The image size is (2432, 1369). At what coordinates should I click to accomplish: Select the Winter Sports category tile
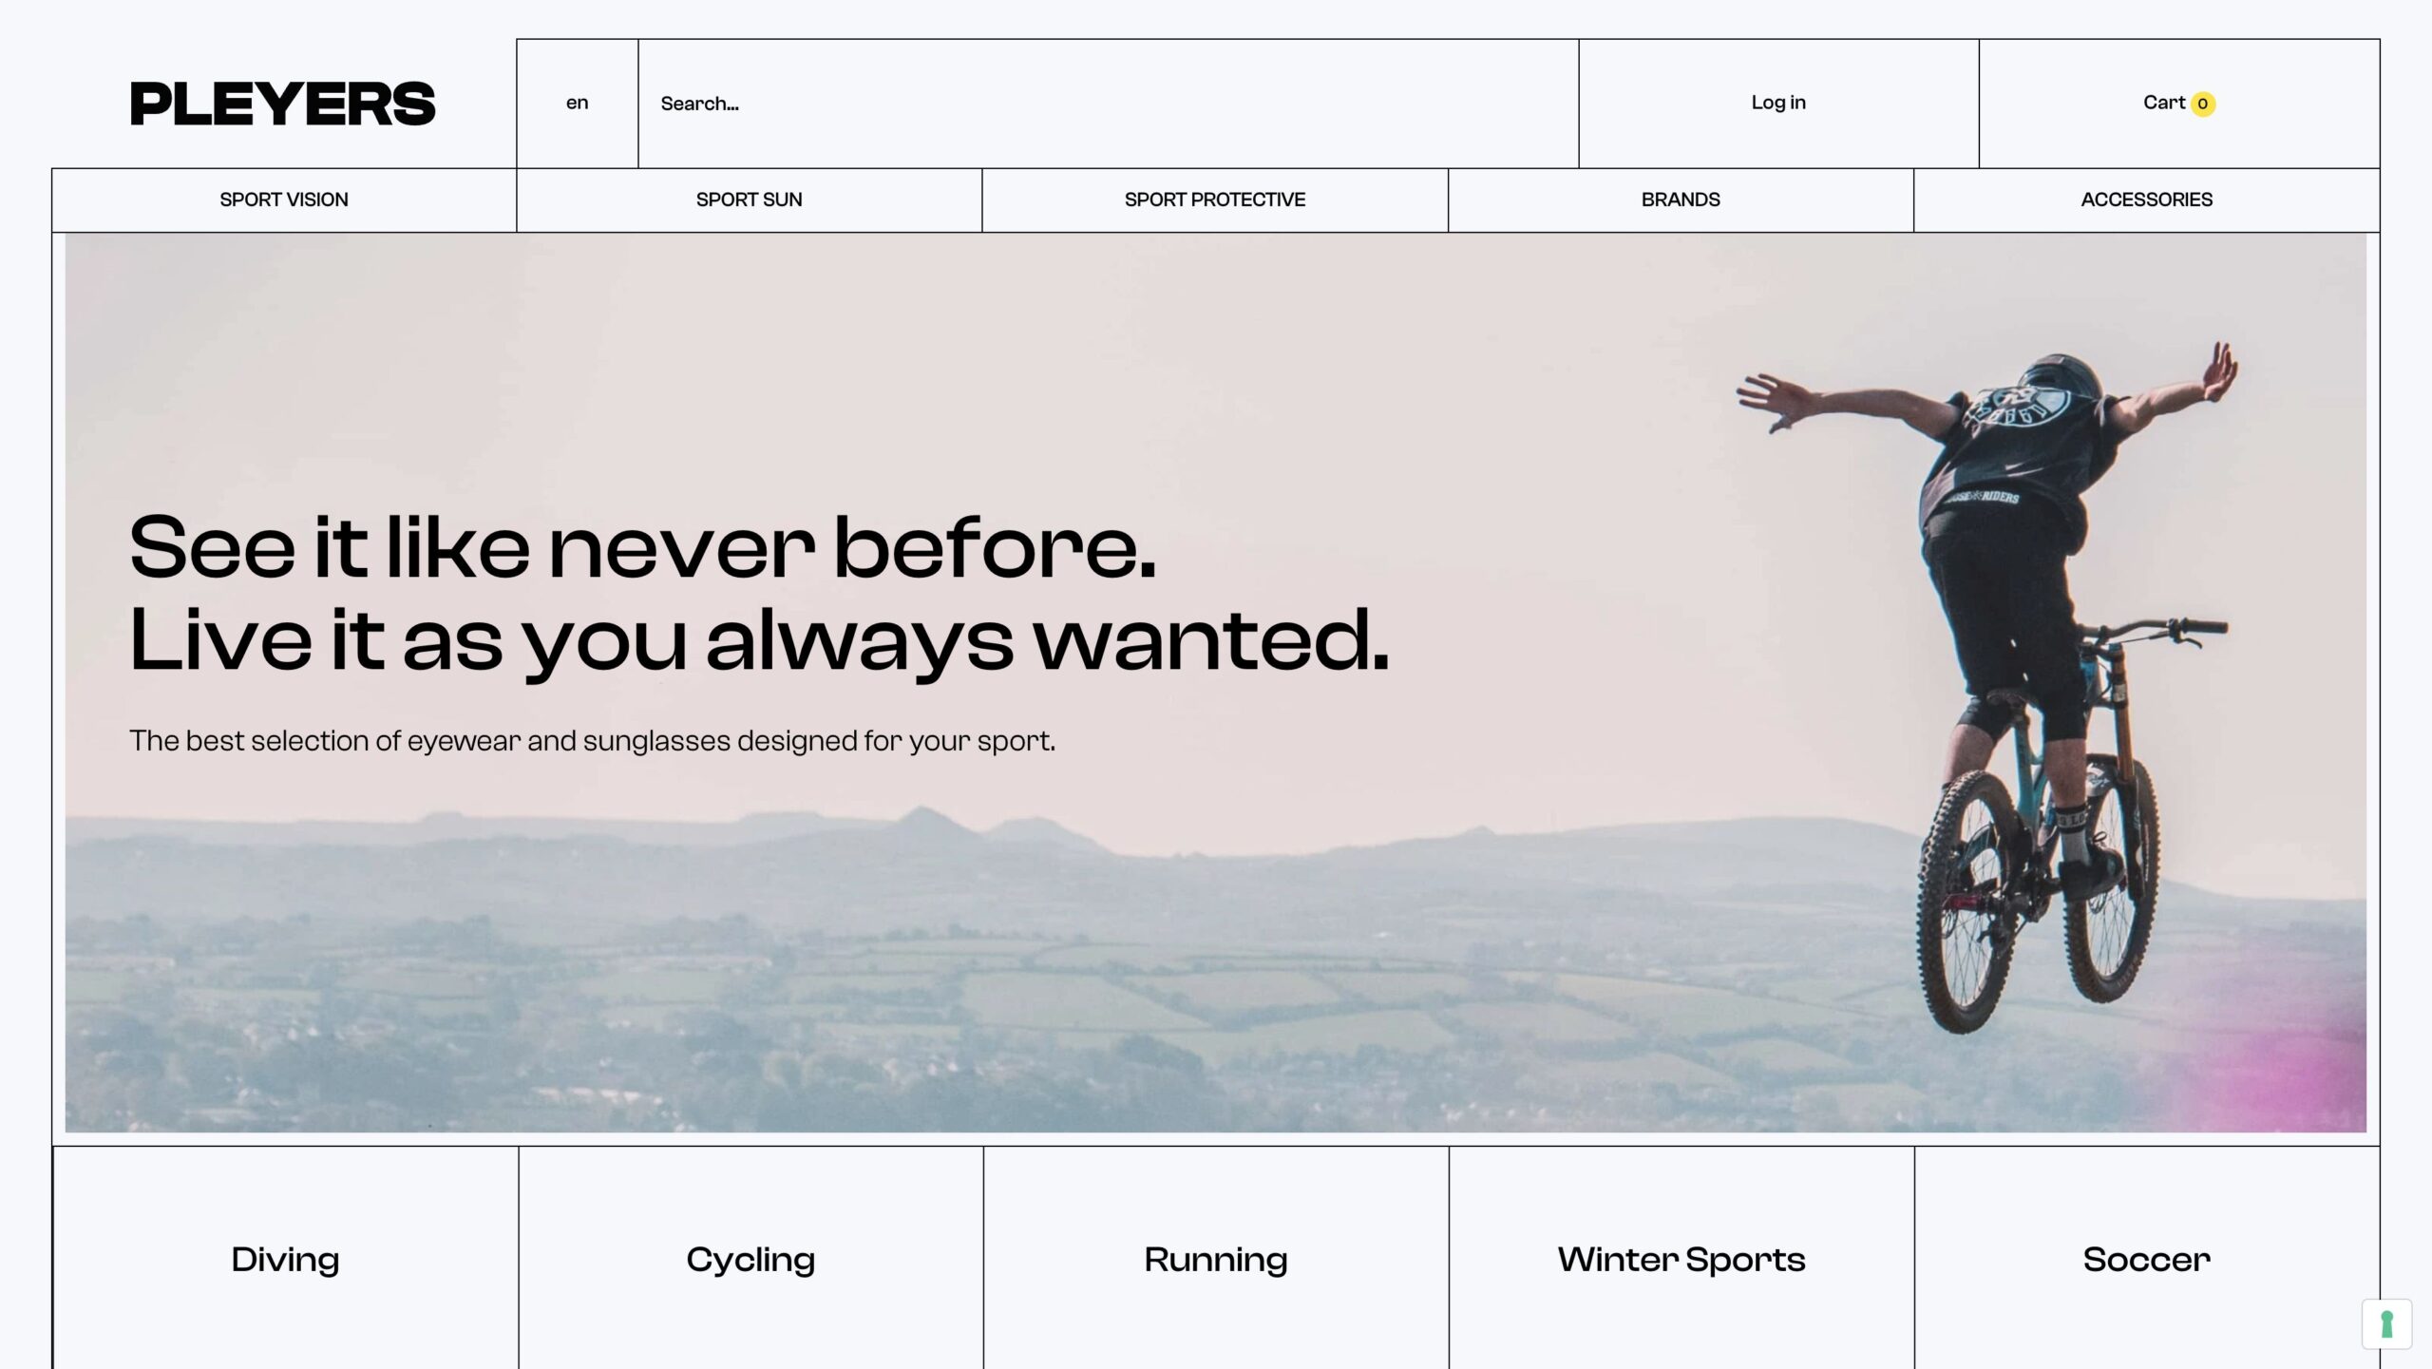tap(1681, 1259)
